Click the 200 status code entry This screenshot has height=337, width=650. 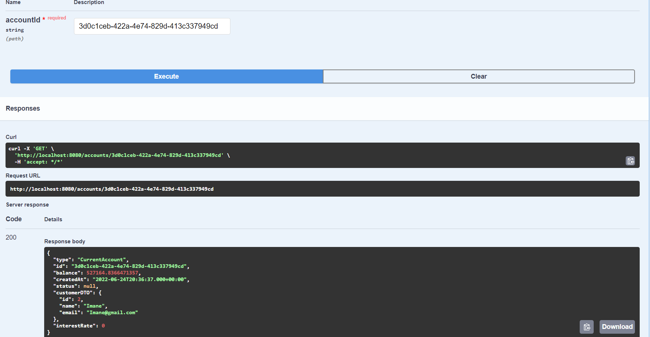pos(11,237)
